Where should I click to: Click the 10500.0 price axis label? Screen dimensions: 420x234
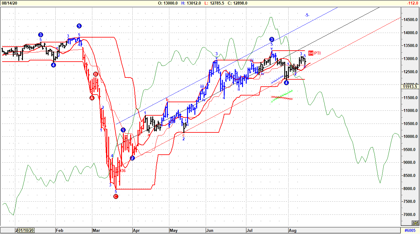tap(411, 124)
